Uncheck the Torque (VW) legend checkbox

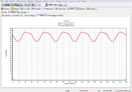tap(60, 24)
